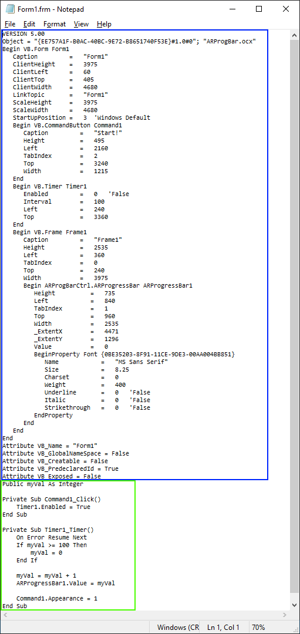This screenshot has height=634, width=300.
Task: Click the Caption = "Frame1" line
Action: (x=73, y=240)
